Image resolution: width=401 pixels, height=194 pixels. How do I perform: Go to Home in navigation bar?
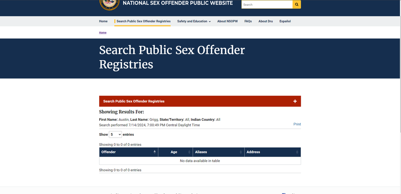[103, 21]
